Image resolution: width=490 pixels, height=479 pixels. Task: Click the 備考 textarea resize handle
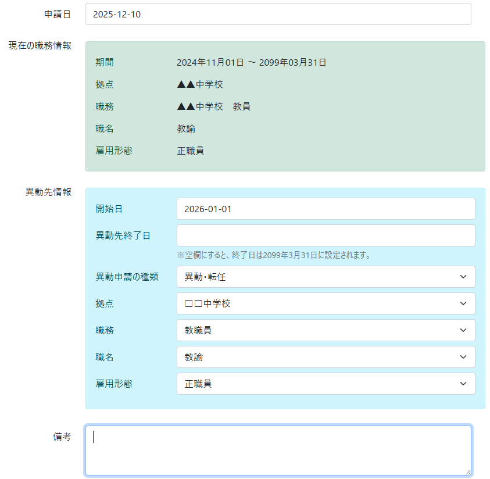pyautogui.click(x=467, y=472)
